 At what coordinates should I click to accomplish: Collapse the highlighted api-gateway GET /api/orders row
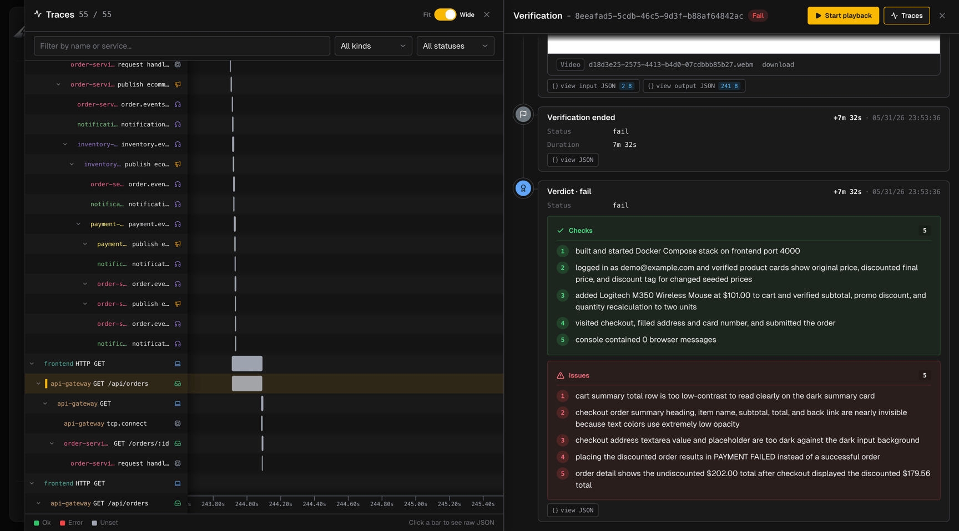coord(38,384)
